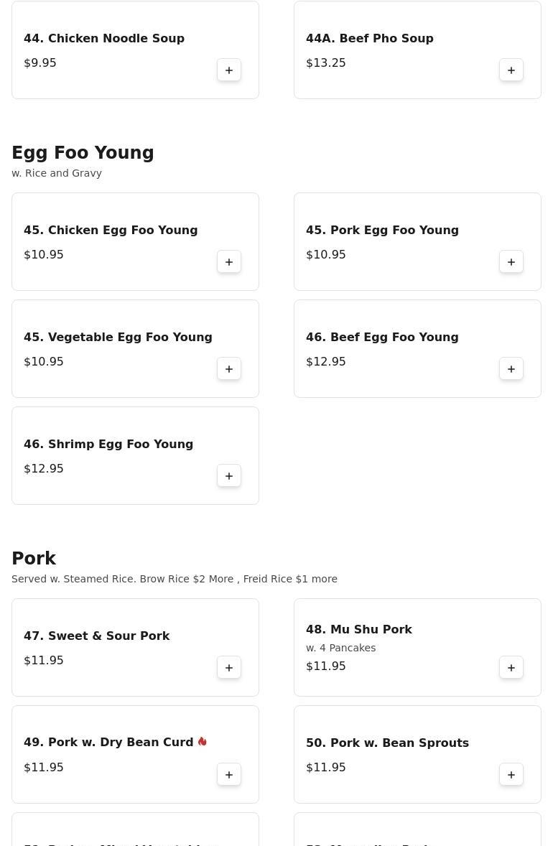Tap plus icon for Beef Egg Foo Young
The height and width of the screenshot is (846, 553).
511,369
